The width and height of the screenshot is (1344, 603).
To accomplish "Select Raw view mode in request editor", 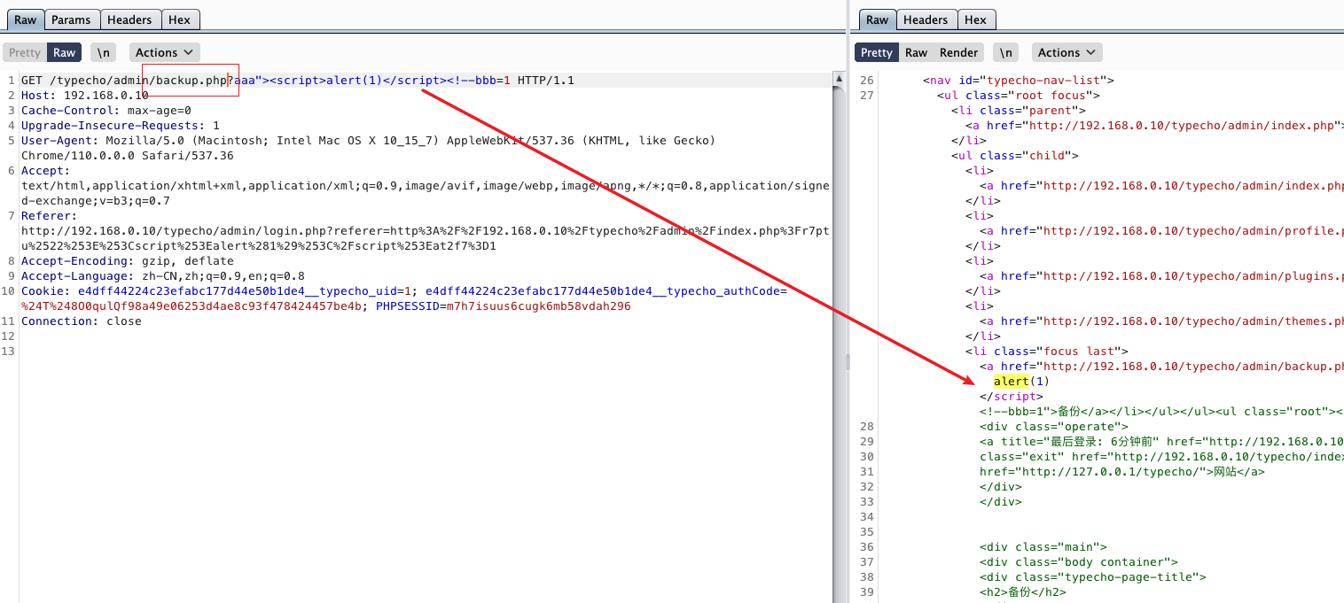I will click(x=65, y=52).
